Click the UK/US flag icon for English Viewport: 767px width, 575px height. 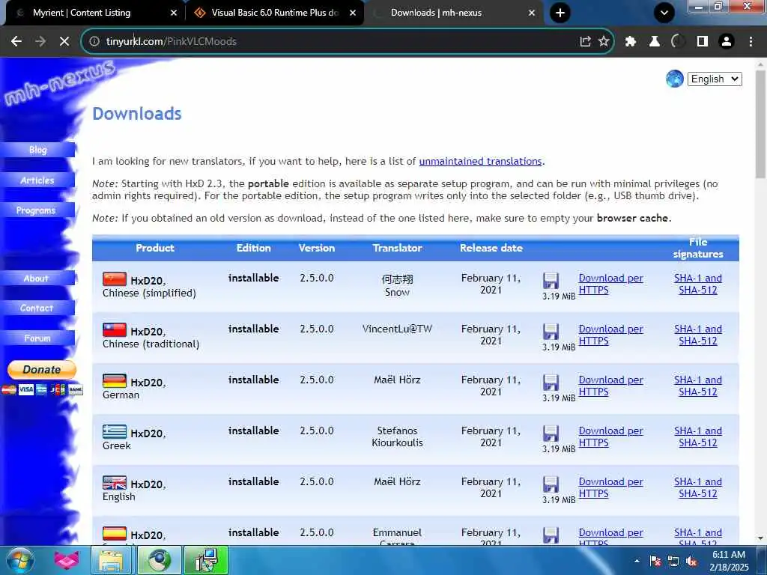tap(115, 483)
